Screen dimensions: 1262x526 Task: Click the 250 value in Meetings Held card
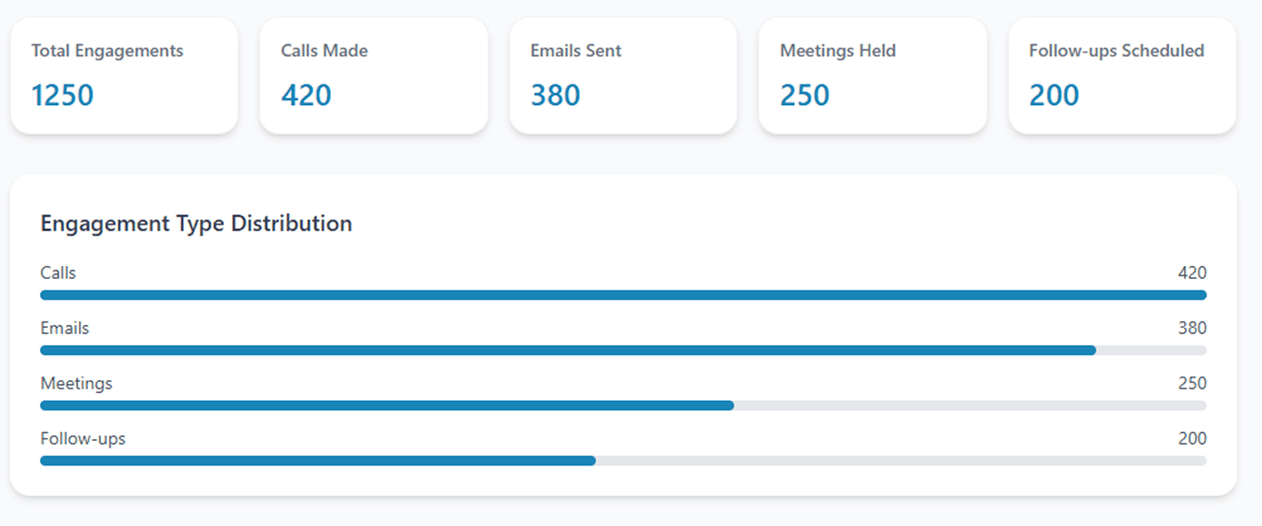804,95
